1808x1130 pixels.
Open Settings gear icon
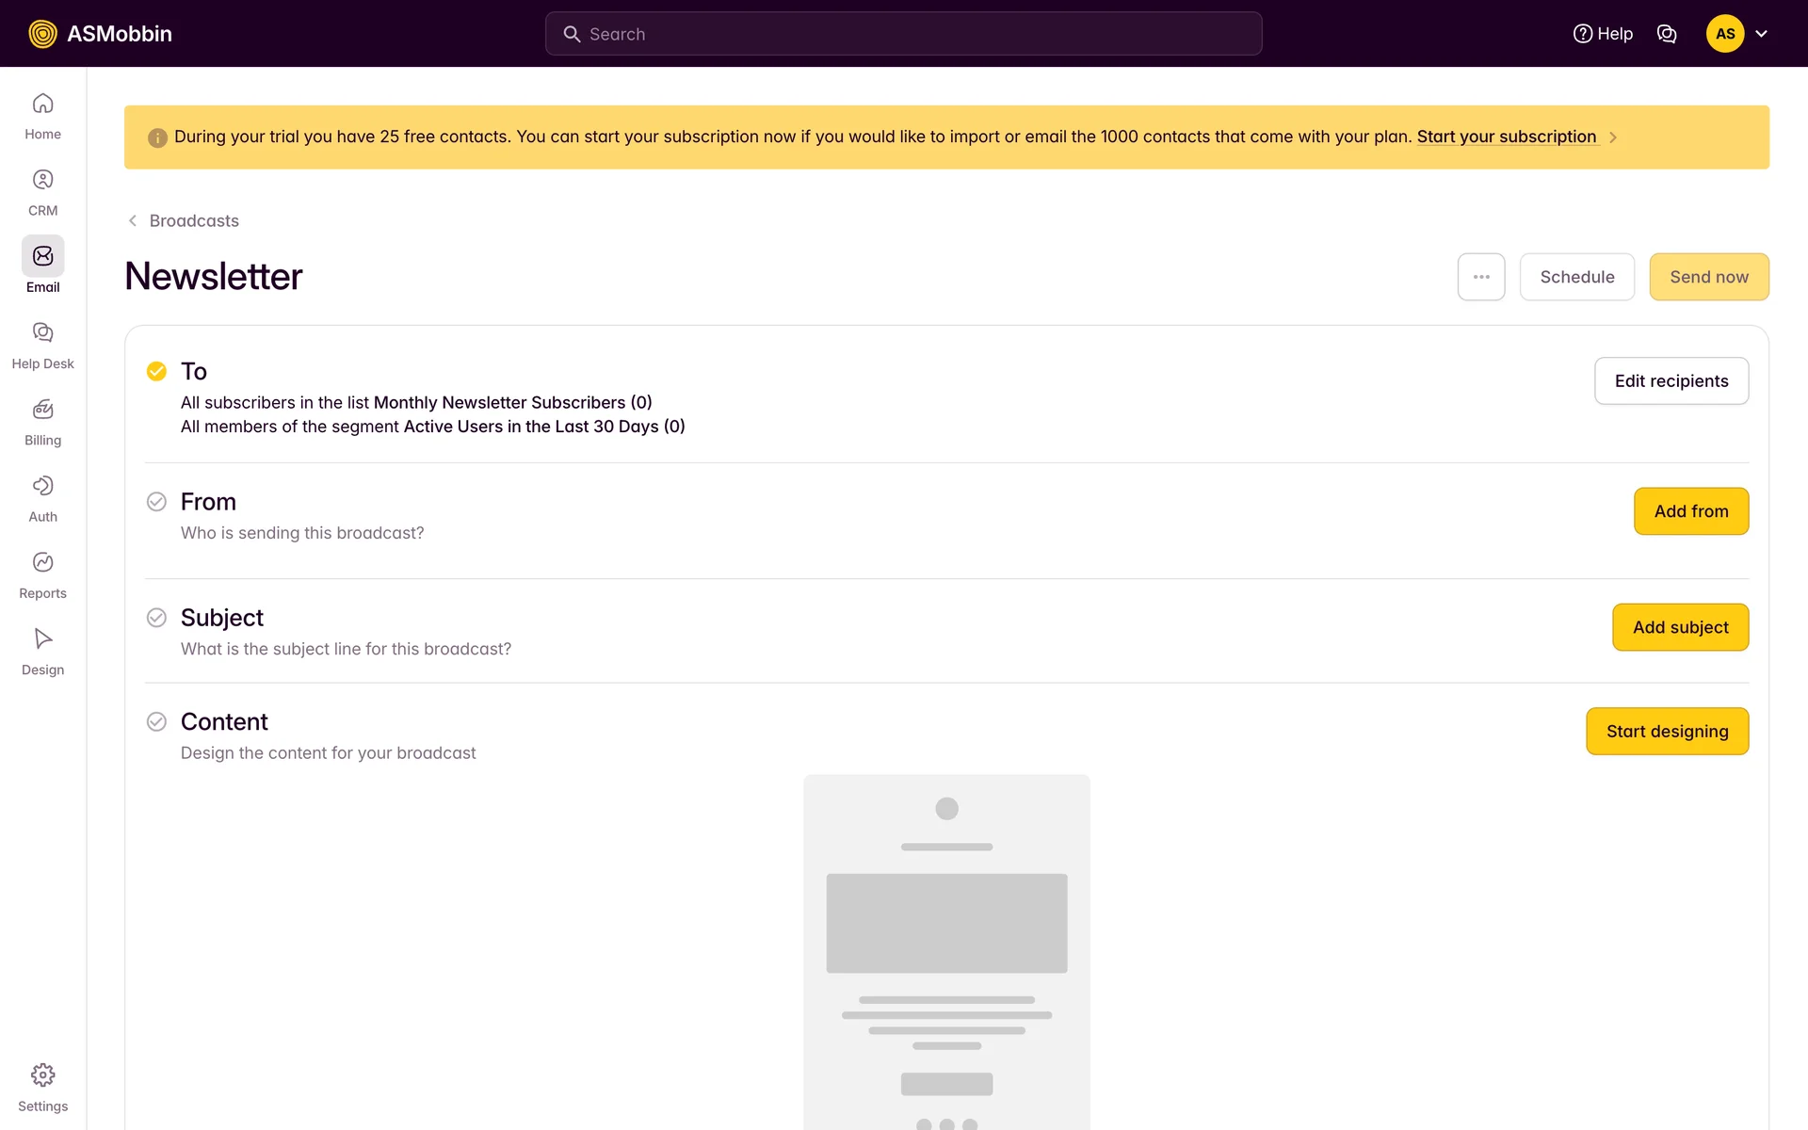pyautogui.click(x=42, y=1075)
